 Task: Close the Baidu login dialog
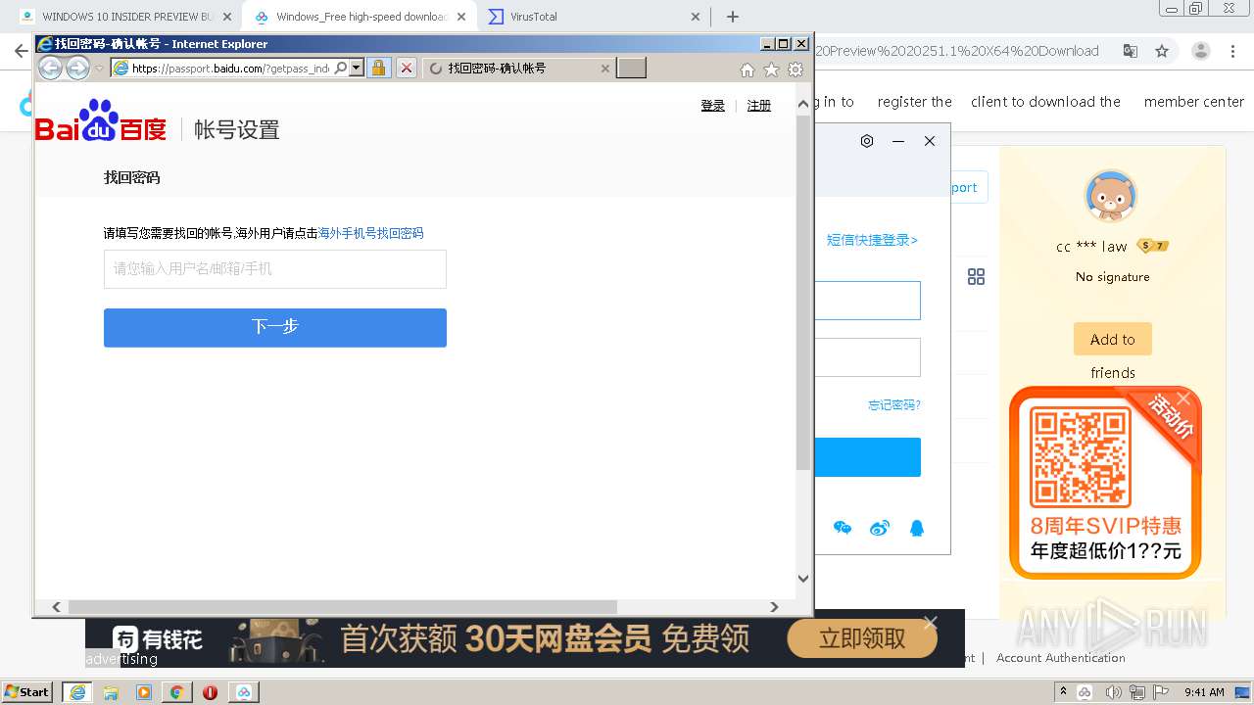coord(930,141)
